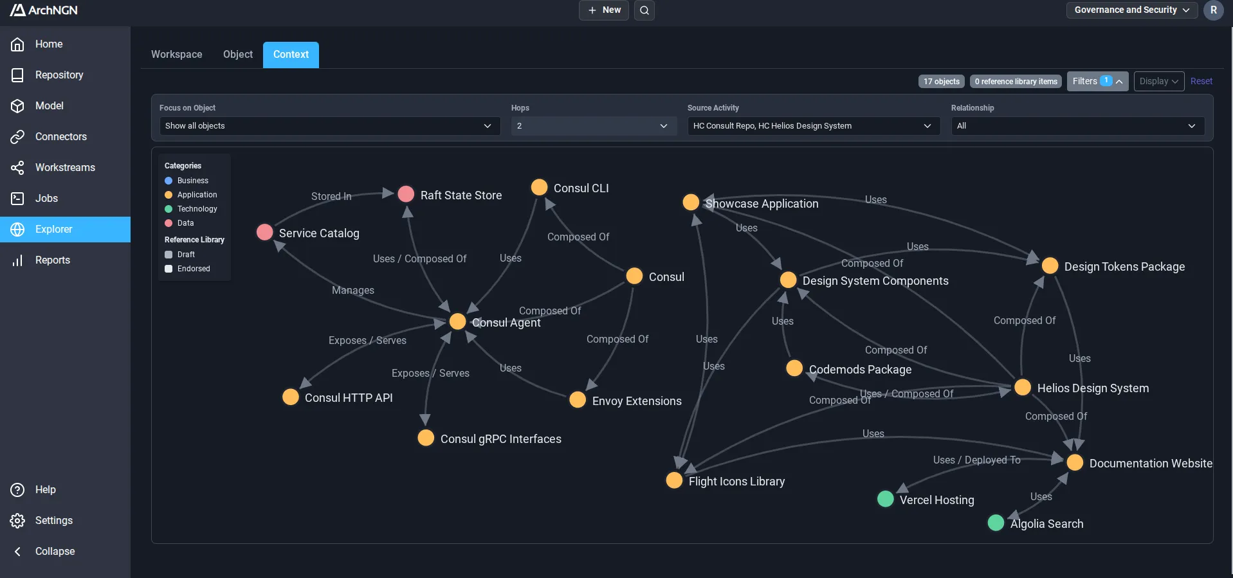The image size is (1233, 578).
Task: Open Workstreams in the sidebar
Action: point(65,168)
